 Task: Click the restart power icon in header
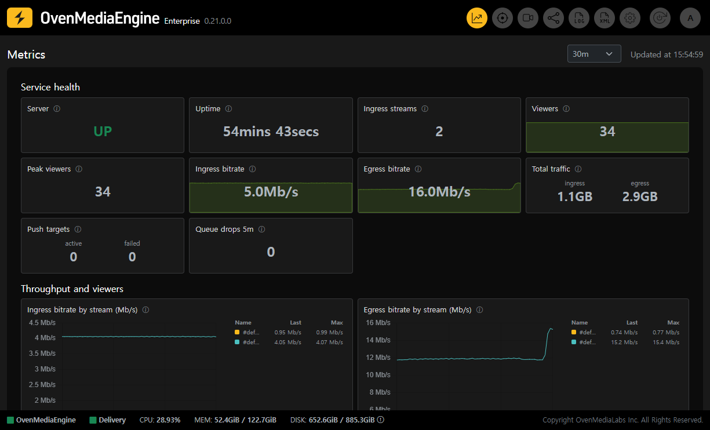[660, 18]
